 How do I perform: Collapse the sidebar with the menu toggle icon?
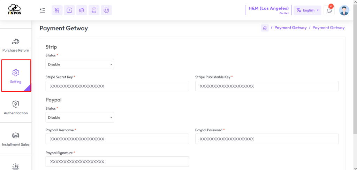(42, 10)
